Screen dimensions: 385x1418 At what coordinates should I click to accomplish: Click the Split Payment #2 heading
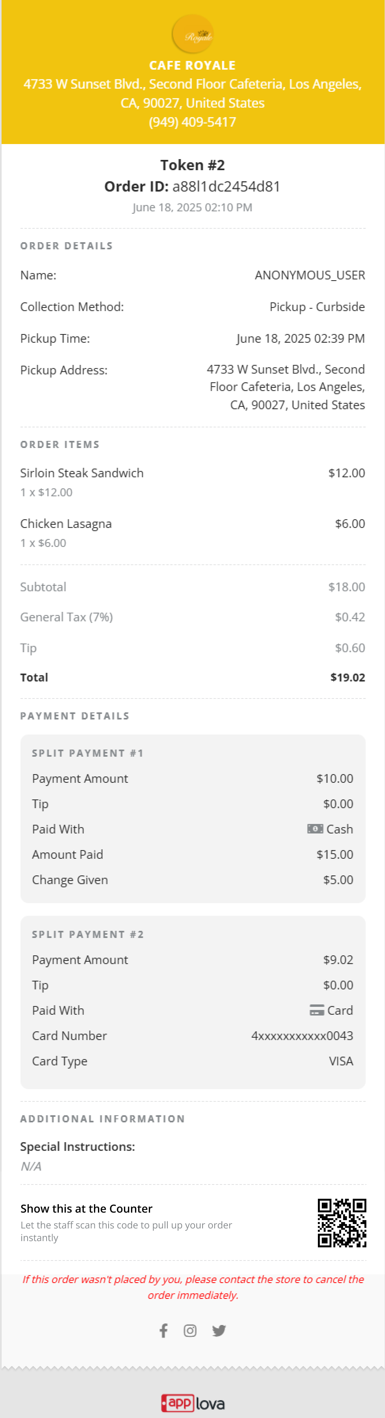[x=88, y=934]
